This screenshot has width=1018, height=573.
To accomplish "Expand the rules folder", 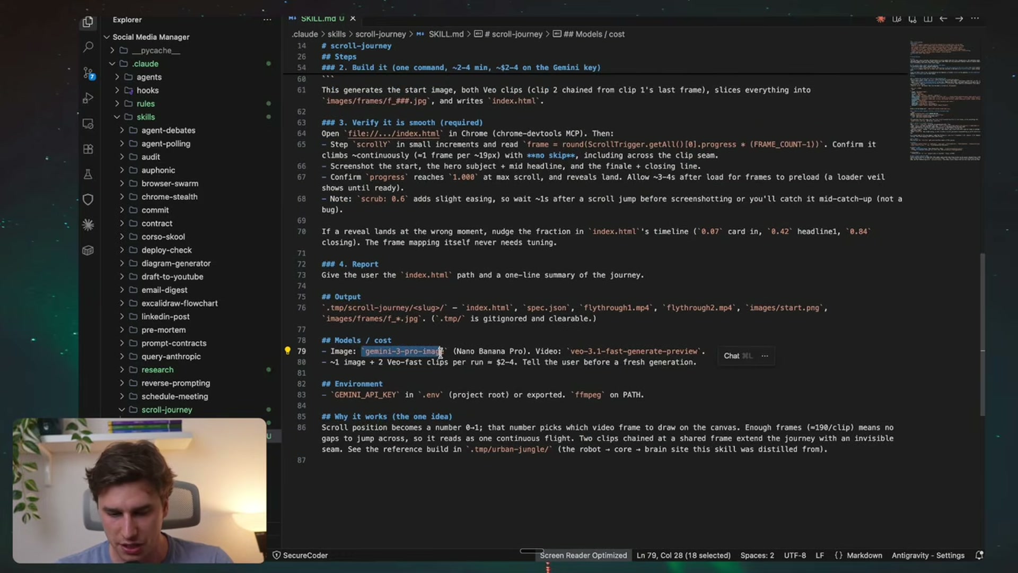I will [x=117, y=103].
